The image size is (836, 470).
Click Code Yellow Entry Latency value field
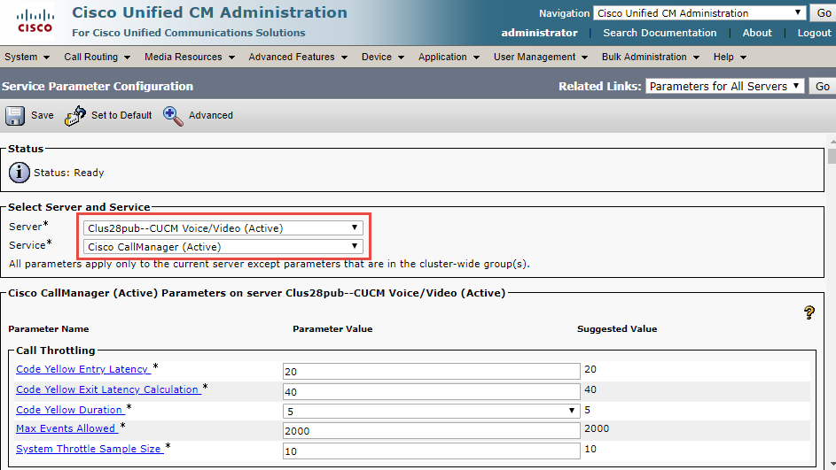(432, 371)
